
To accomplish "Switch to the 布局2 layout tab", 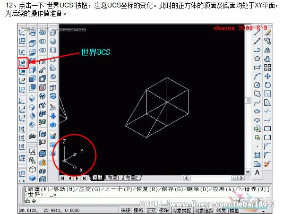I will tap(132, 178).
